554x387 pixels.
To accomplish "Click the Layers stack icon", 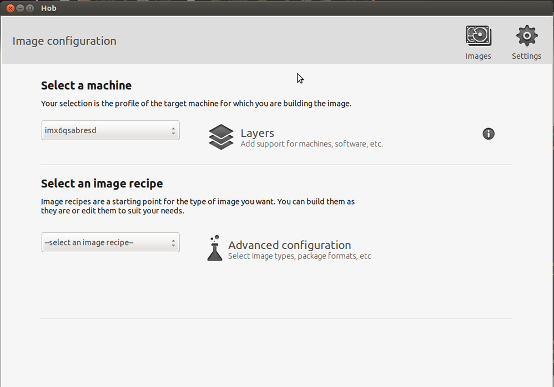I will tap(221, 136).
